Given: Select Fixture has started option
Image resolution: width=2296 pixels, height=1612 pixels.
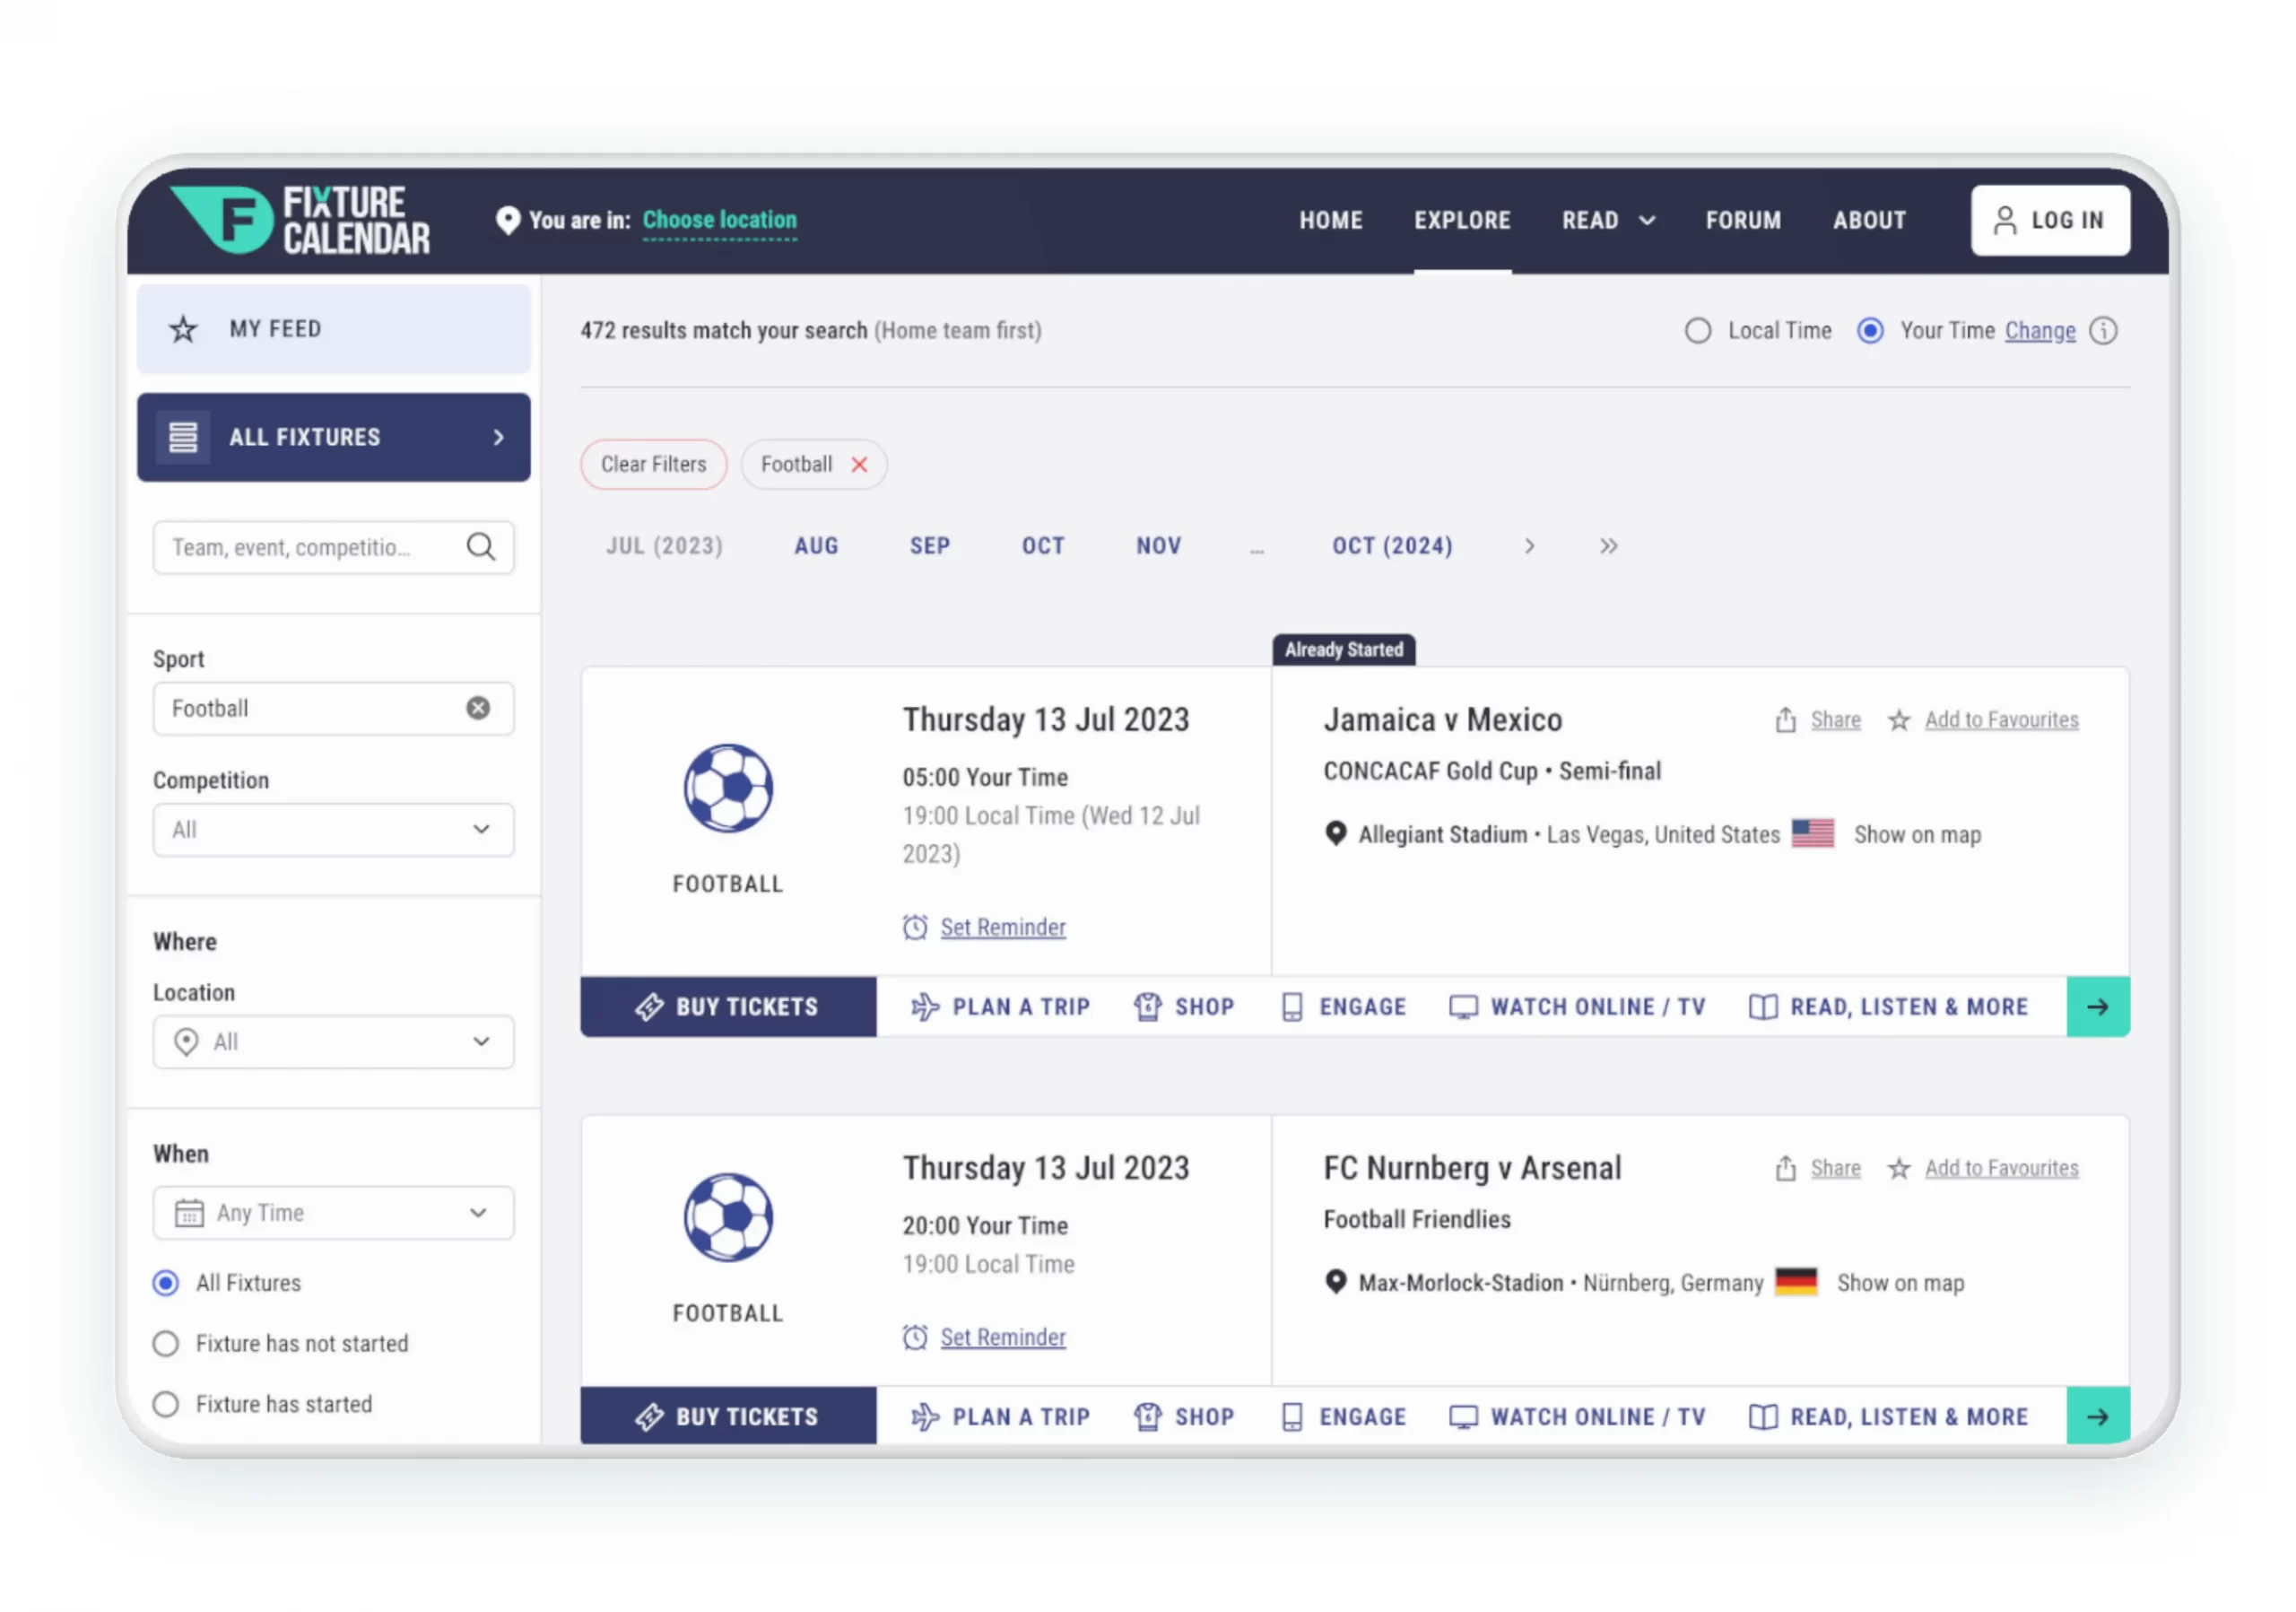Looking at the screenshot, I should [x=166, y=1405].
